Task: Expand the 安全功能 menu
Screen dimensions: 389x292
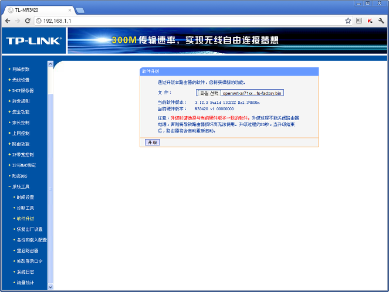Action: click(x=21, y=112)
